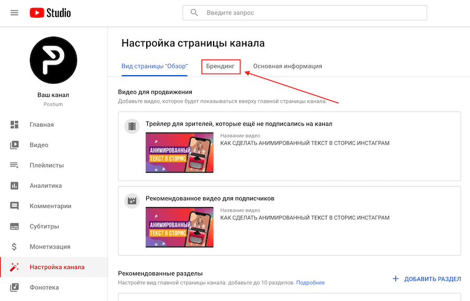
Task: Open the hamburger menu icon
Action: point(14,13)
